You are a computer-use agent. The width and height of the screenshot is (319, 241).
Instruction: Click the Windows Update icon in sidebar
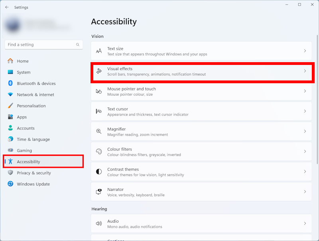(10, 184)
